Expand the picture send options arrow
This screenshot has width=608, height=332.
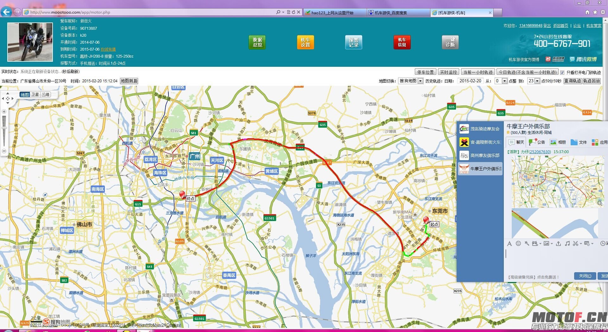pos(552,244)
